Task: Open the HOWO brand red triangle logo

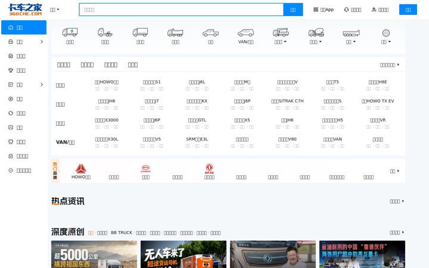Action: tap(81, 169)
